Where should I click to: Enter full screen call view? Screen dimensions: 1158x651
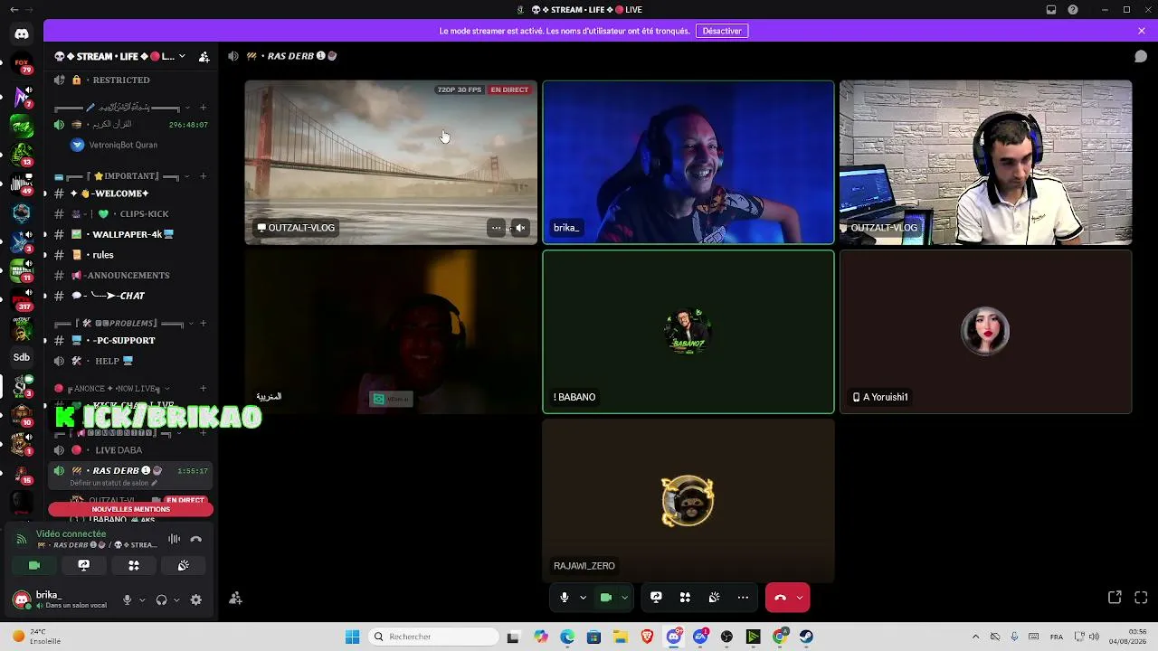(1141, 598)
